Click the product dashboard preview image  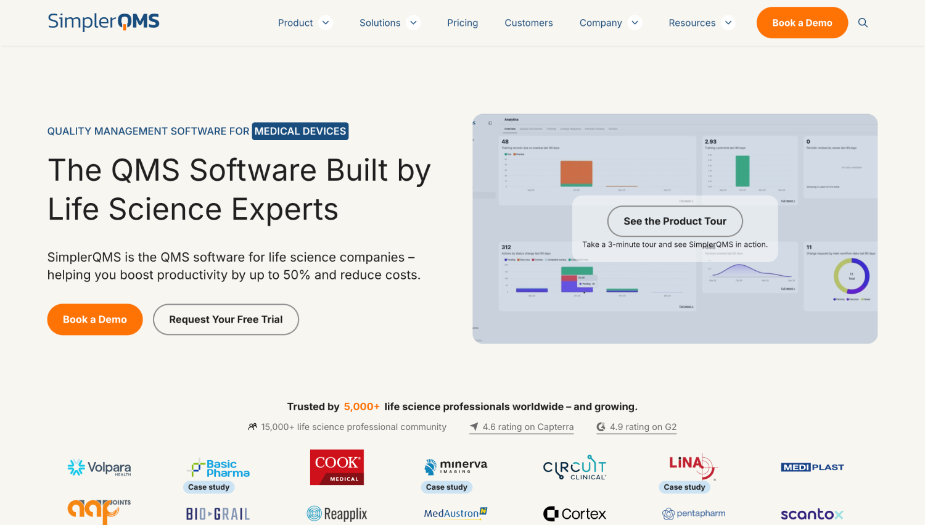point(675,229)
